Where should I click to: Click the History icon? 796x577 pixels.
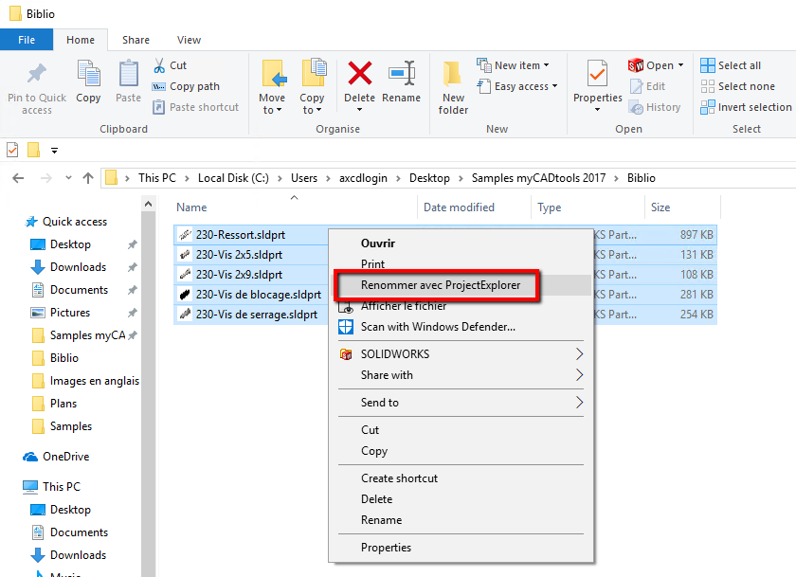656,107
